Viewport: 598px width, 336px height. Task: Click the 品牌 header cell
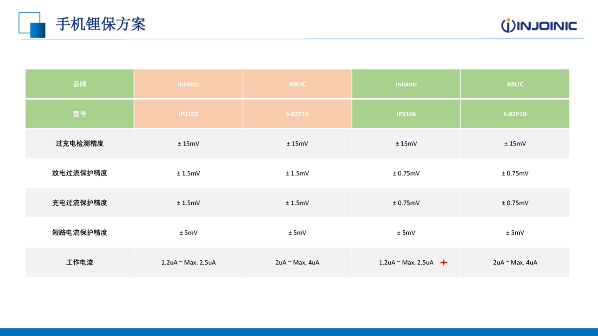(80, 84)
